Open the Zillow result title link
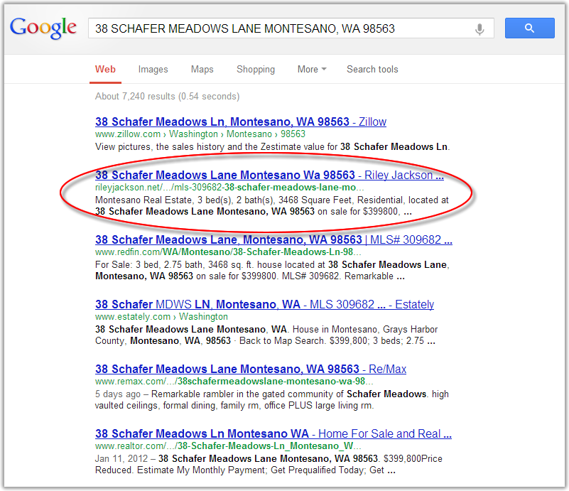The image size is (569, 491). tap(241, 122)
